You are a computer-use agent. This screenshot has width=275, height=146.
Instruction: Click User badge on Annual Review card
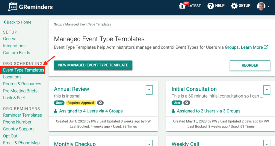[x=59, y=103]
